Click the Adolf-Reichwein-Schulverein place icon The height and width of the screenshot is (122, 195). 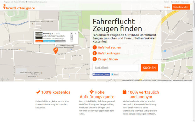point(42,73)
